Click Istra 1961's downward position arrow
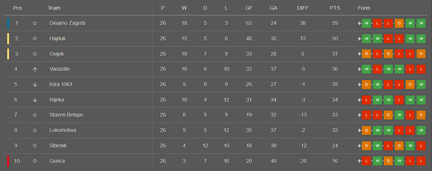The image size is (432, 171). 35,85
